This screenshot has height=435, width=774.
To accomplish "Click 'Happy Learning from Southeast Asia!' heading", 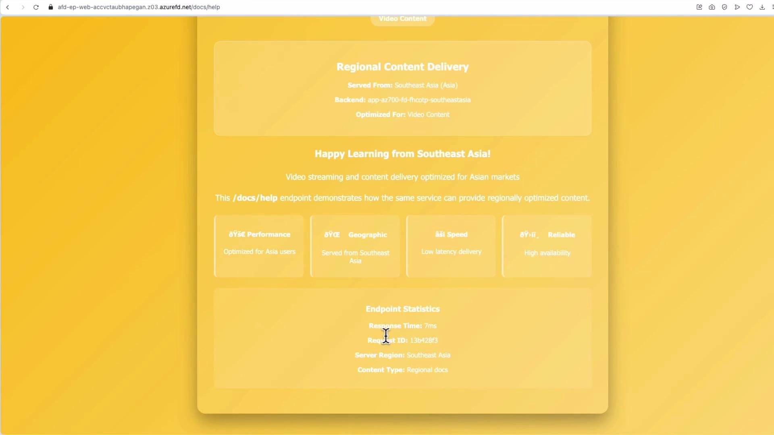I will tap(402, 154).
